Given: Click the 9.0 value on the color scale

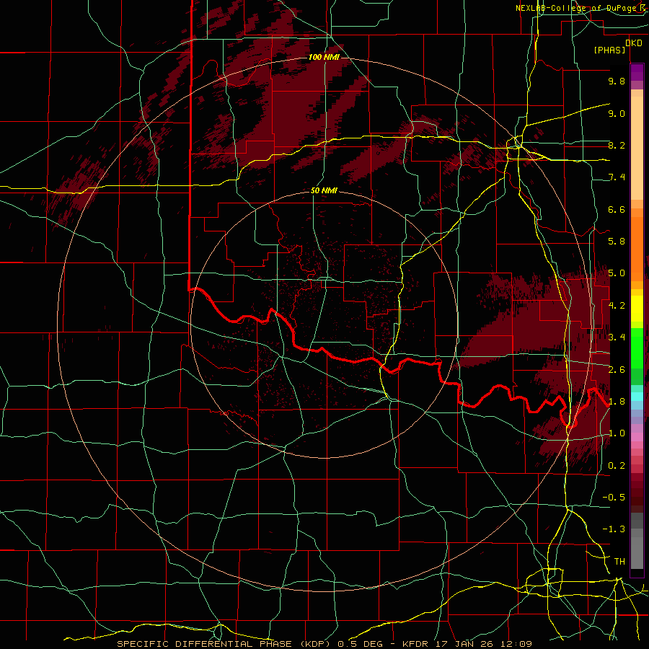Looking at the screenshot, I should 617,113.
